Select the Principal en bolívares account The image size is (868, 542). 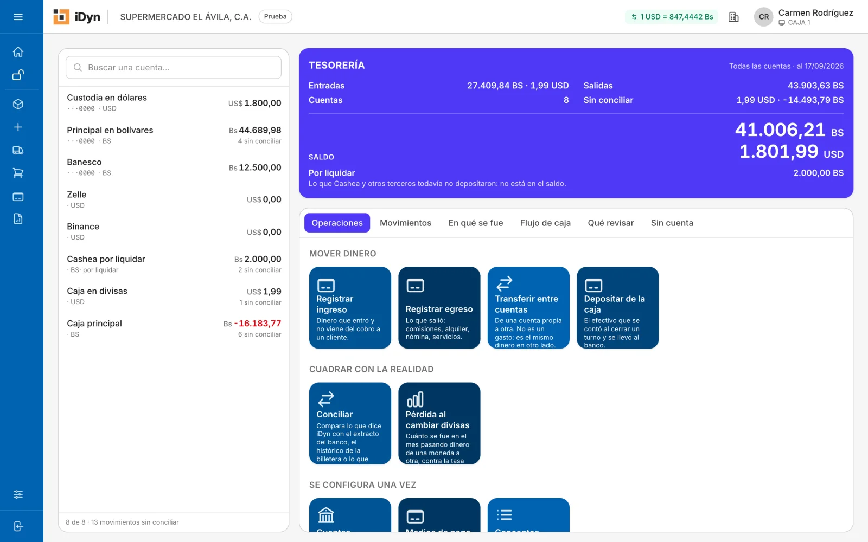click(x=174, y=135)
